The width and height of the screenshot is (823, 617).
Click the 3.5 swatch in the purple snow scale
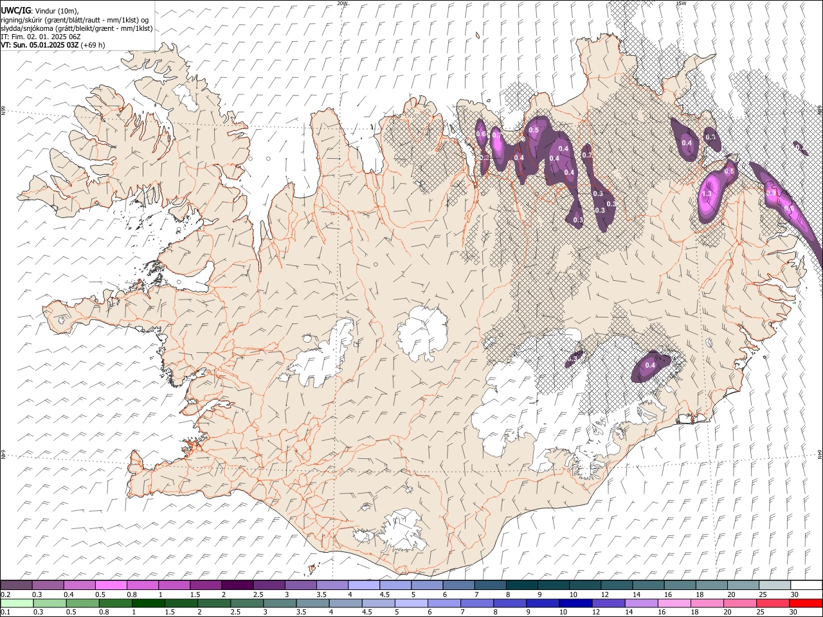pyautogui.click(x=333, y=585)
